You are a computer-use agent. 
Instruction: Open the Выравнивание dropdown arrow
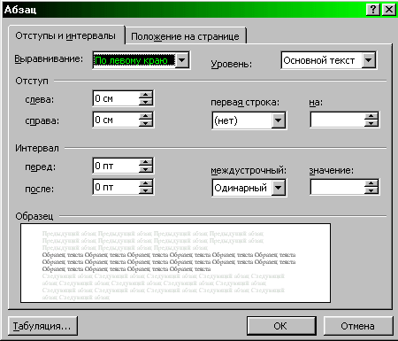(182, 60)
